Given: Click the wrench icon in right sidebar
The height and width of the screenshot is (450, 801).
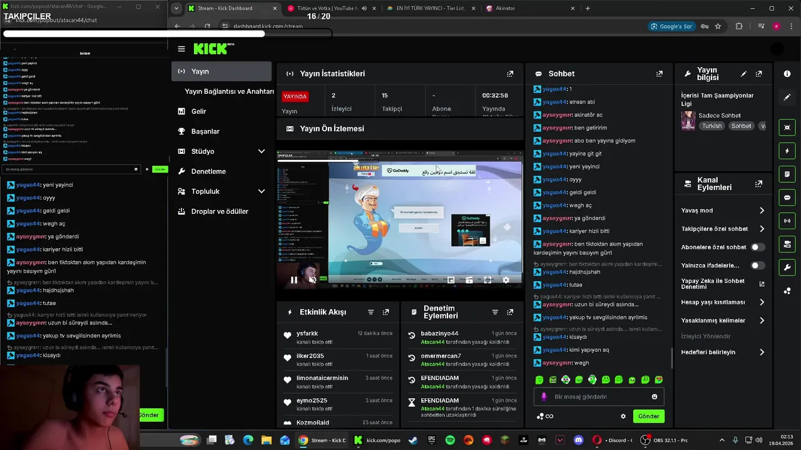Looking at the screenshot, I should point(787,267).
